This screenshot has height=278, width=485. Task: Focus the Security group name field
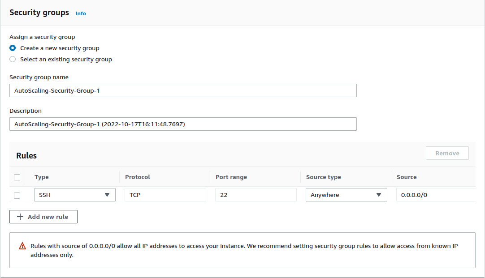coord(183,90)
